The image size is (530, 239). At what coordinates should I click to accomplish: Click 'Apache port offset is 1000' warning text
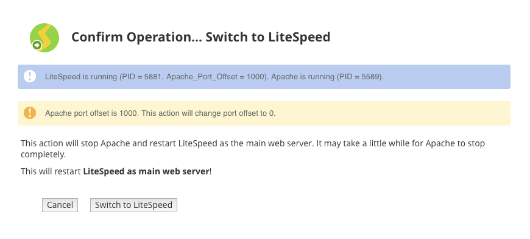point(91,113)
